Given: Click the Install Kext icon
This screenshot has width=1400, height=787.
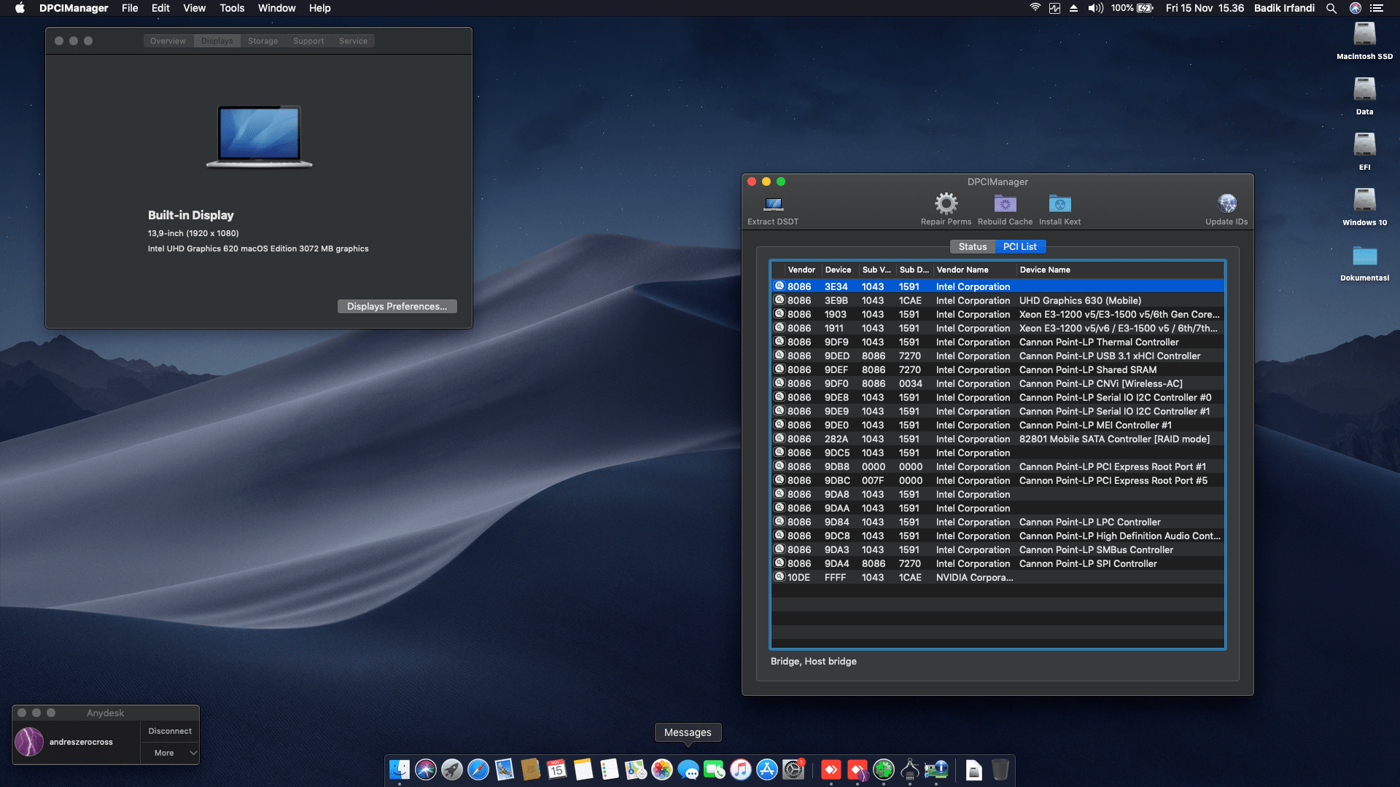Looking at the screenshot, I should pos(1059,205).
